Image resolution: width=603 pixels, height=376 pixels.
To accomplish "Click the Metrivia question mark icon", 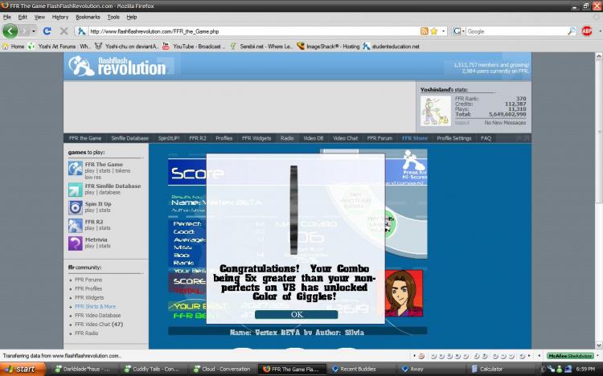I will pyautogui.click(x=76, y=243).
